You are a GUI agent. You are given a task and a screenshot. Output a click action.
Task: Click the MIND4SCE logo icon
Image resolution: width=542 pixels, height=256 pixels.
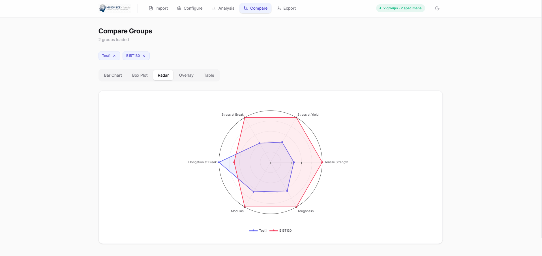click(x=102, y=8)
